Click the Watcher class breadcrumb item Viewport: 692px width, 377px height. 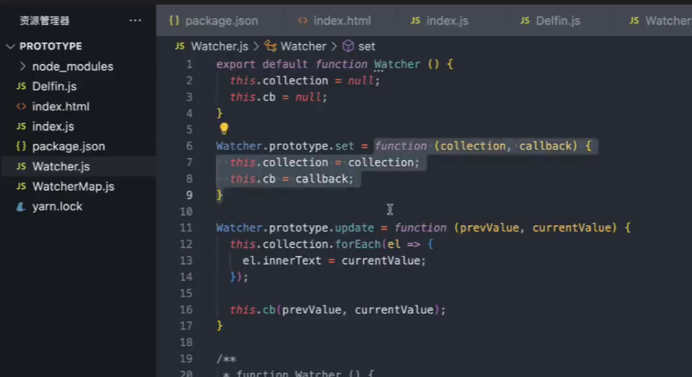303,46
